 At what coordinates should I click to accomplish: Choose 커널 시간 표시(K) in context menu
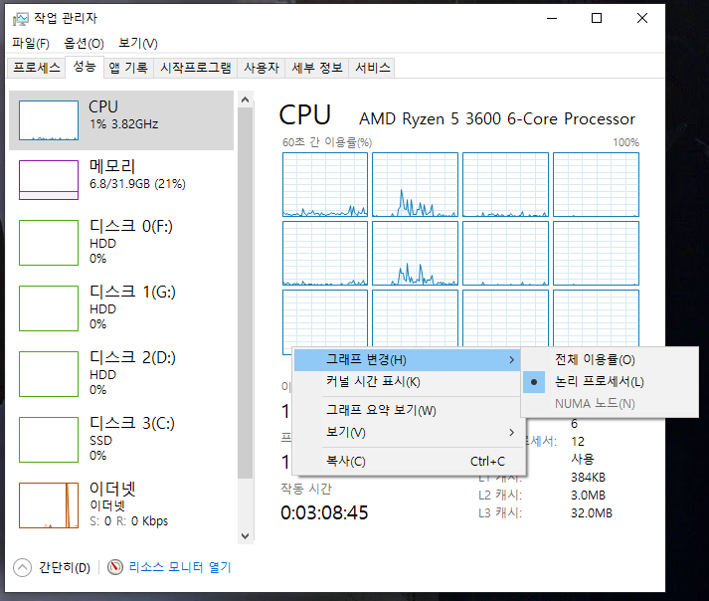tap(407, 382)
